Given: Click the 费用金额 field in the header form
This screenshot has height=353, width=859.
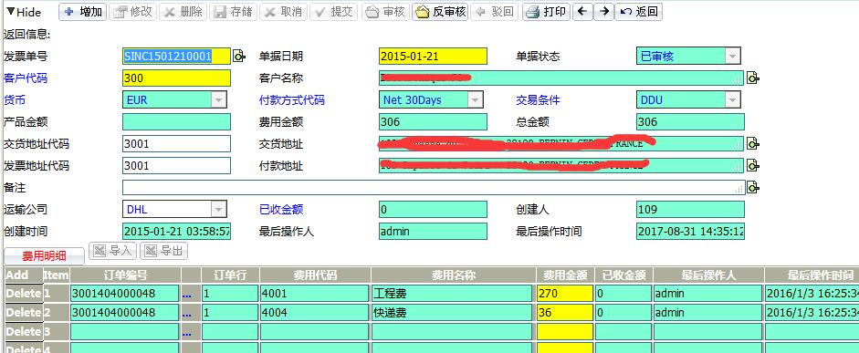Looking at the screenshot, I should pos(433,121).
